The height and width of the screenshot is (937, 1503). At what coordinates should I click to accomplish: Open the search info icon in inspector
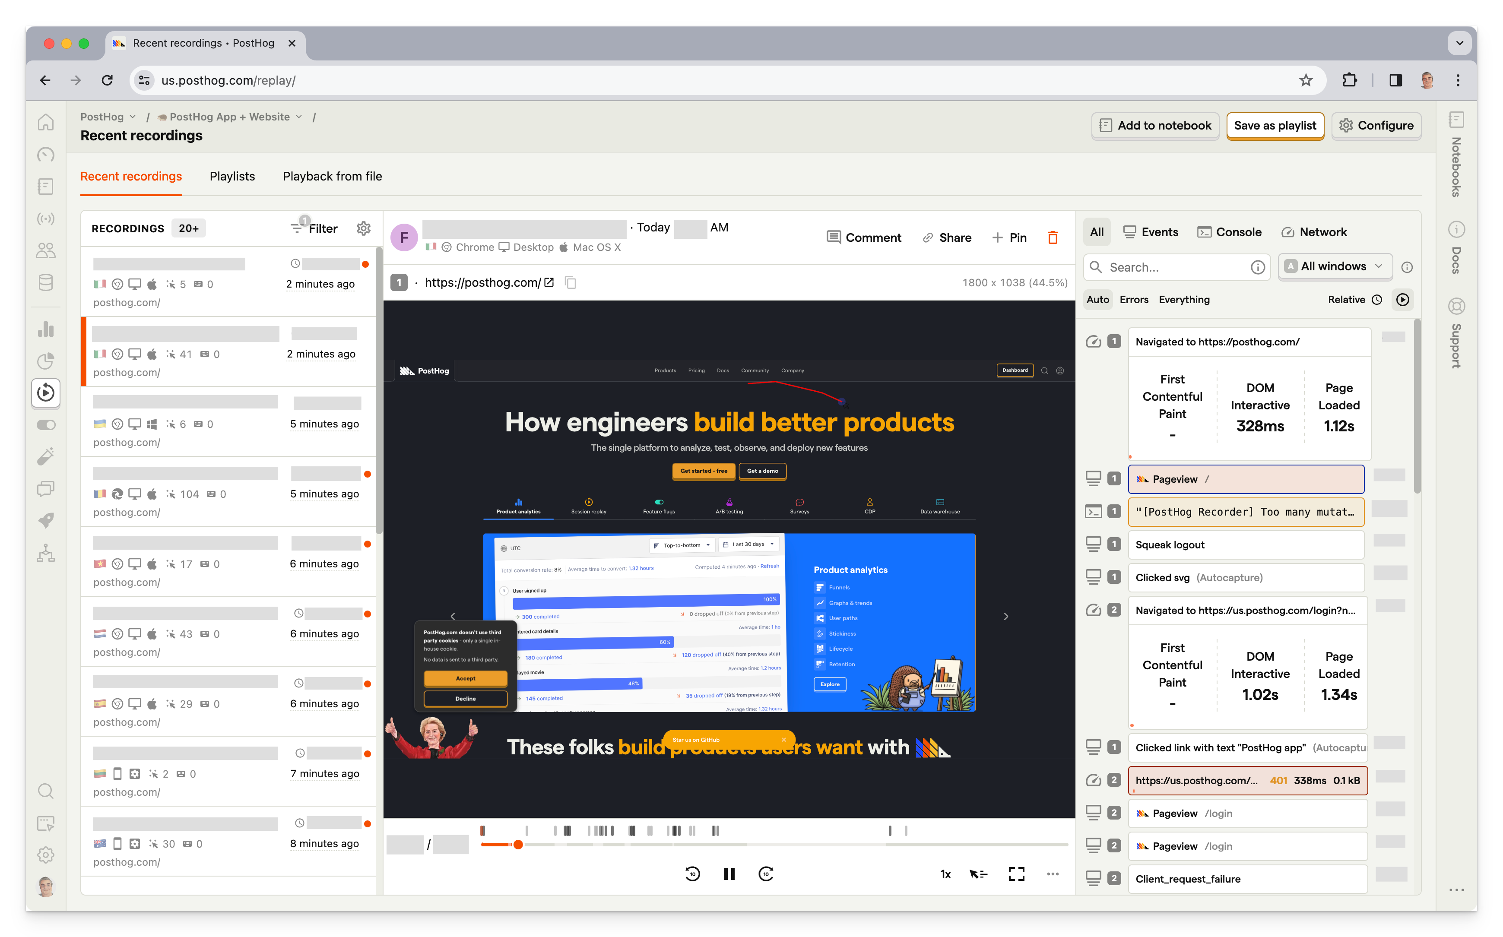[1258, 267]
